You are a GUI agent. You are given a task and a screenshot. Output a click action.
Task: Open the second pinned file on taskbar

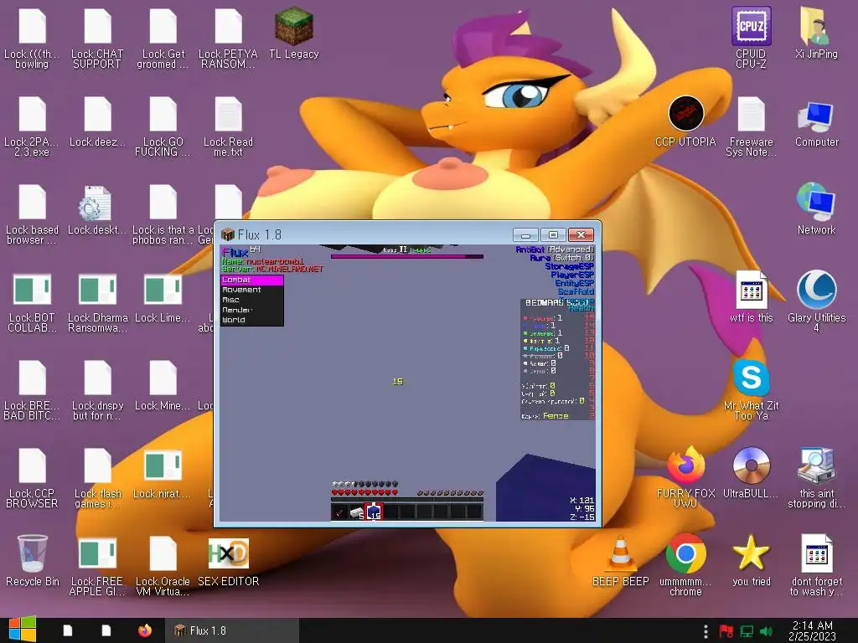pyautogui.click(x=106, y=630)
